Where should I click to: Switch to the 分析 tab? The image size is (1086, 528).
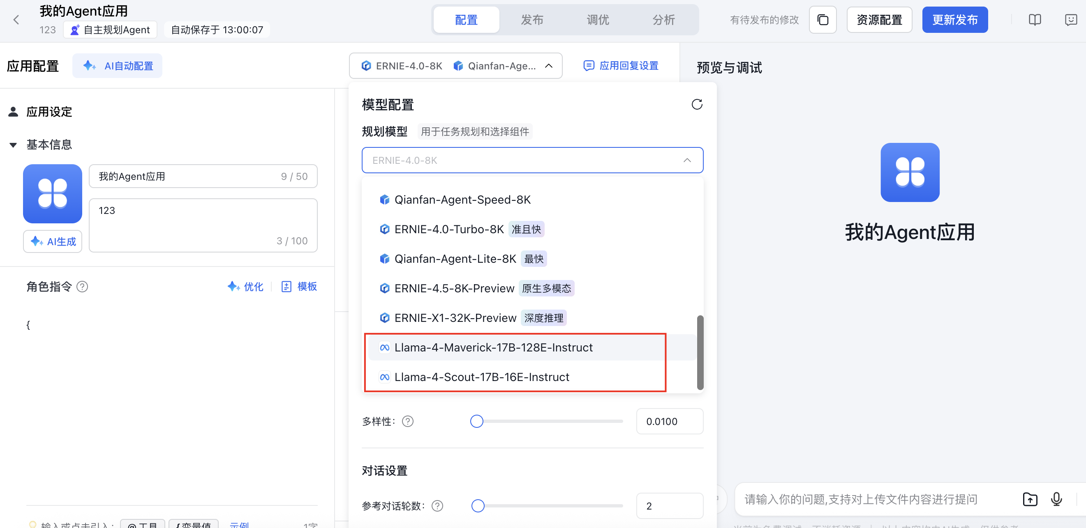(x=663, y=20)
